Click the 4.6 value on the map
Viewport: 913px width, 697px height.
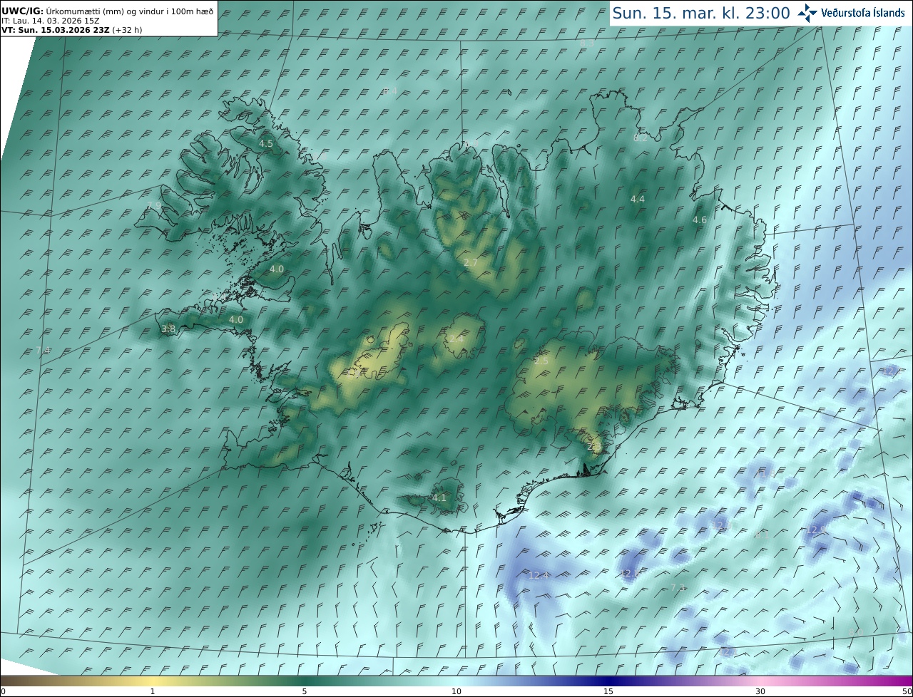coord(700,220)
